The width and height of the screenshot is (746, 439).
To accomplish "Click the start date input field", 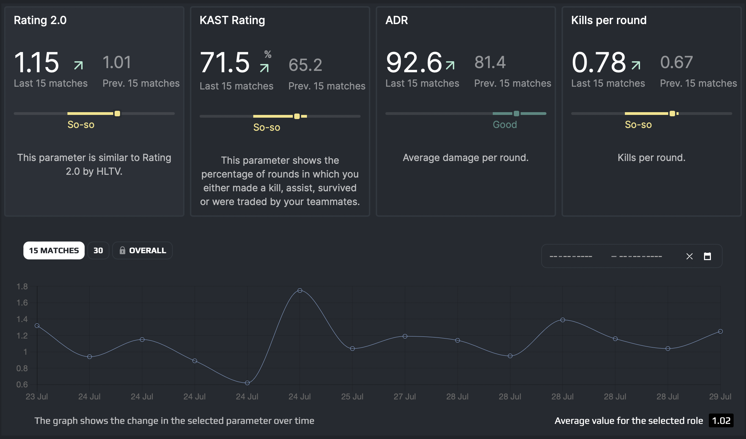I will pos(571,256).
